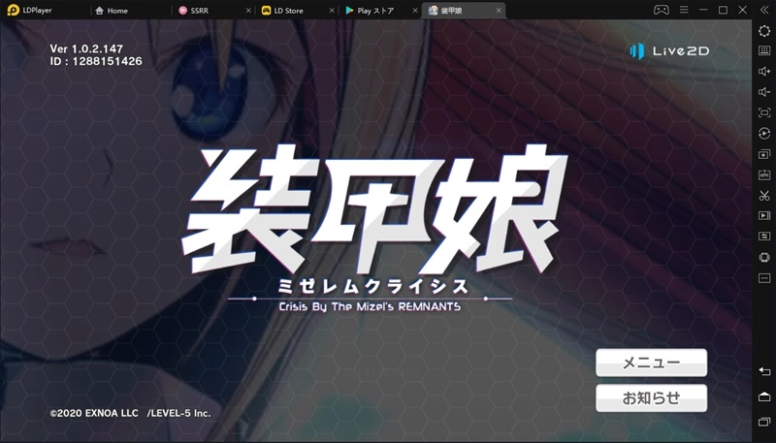Tap the Android home icon

(x=764, y=396)
